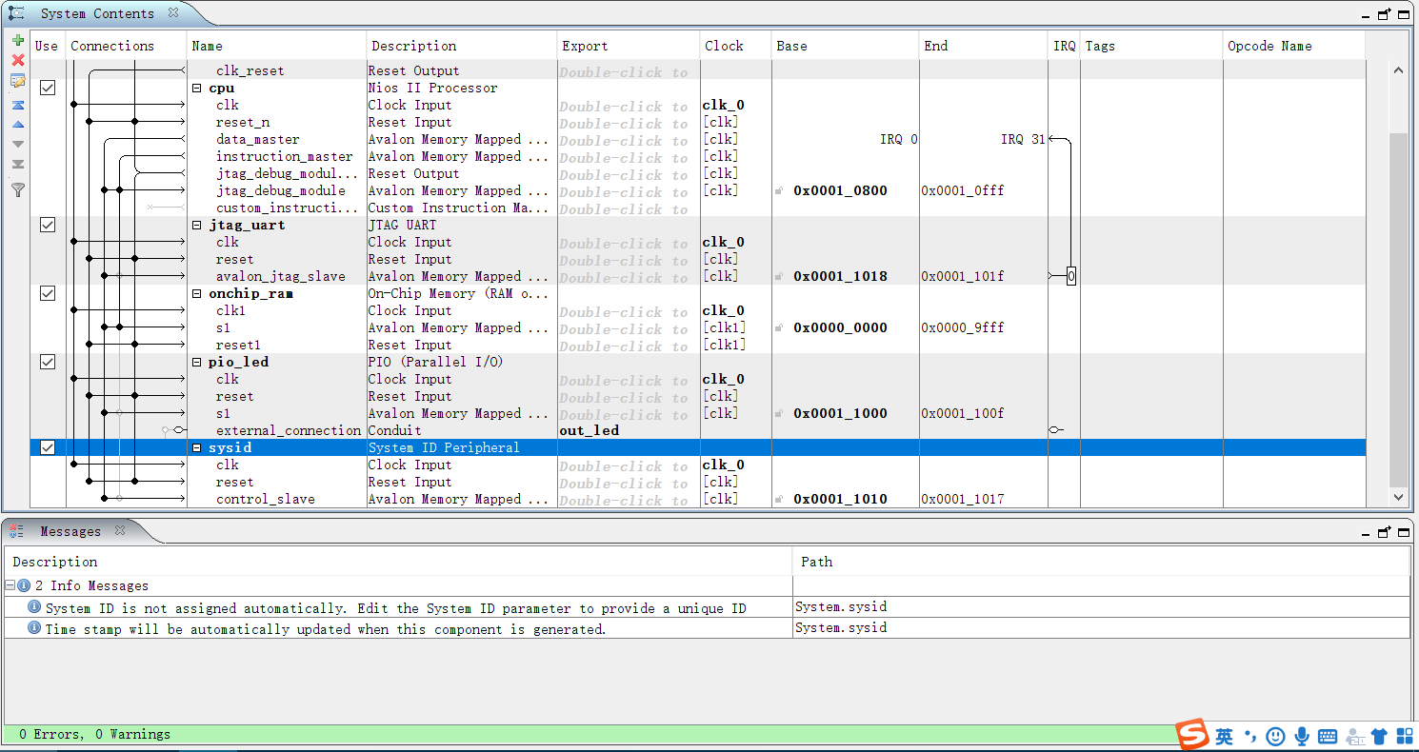Select the Messages tab
The height and width of the screenshot is (752, 1419).
tap(70, 531)
